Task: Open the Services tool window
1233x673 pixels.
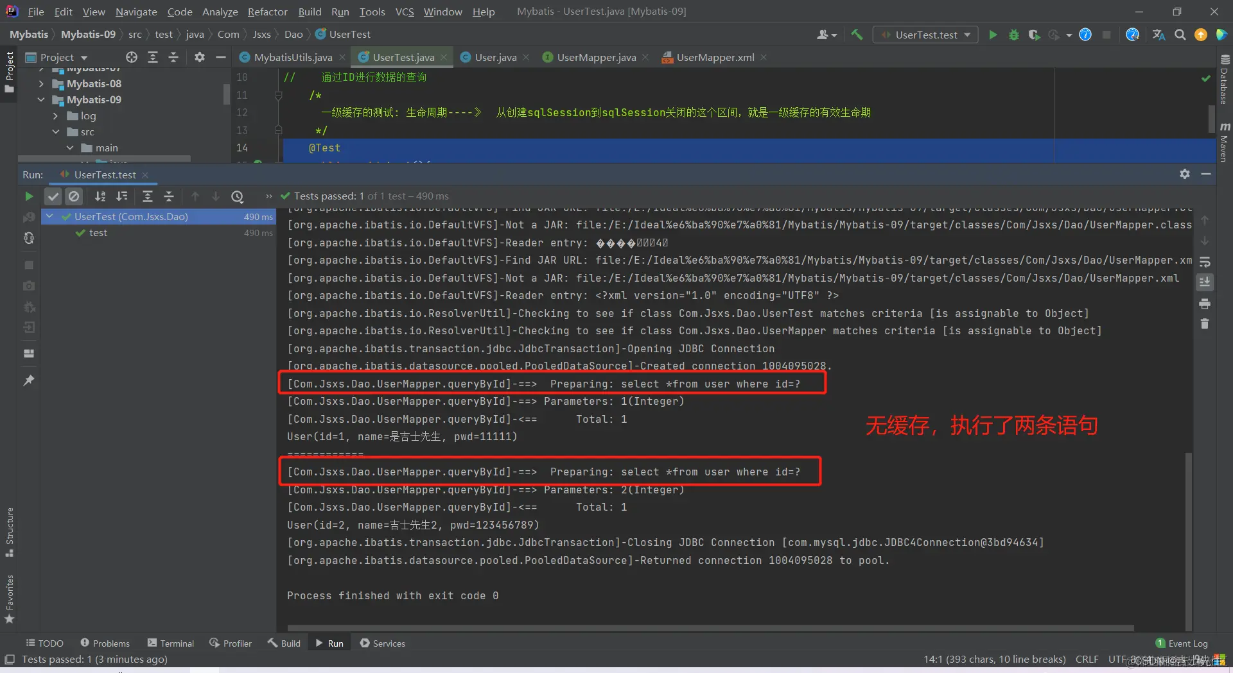Action: click(x=383, y=643)
